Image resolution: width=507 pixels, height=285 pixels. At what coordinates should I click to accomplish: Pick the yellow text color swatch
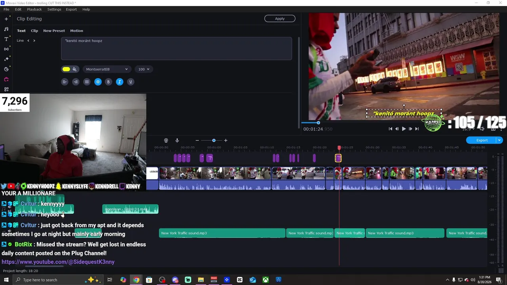coord(66,69)
